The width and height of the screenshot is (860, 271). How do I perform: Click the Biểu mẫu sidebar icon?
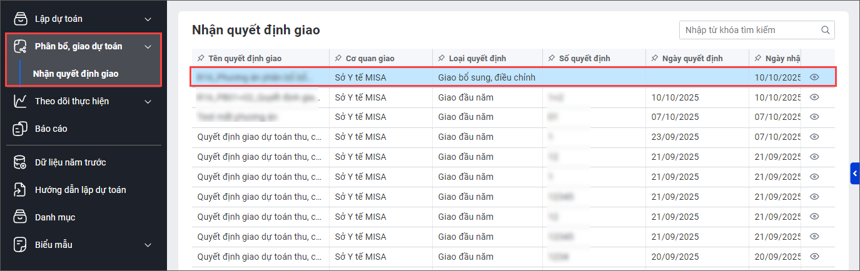click(20, 245)
